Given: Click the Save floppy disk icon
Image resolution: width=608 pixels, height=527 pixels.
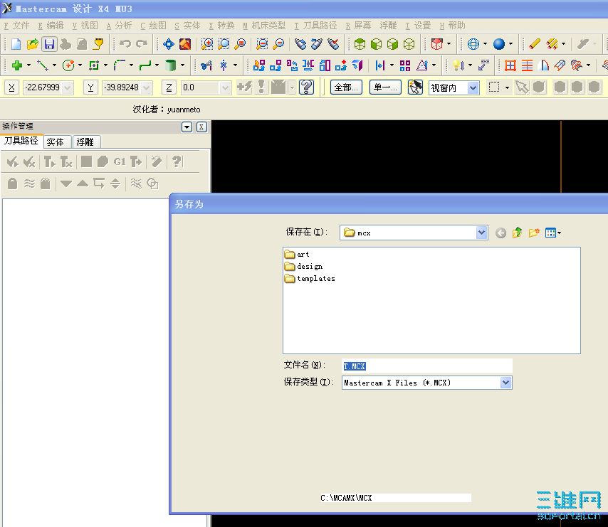Looking at the screenshot, I should (x=49, y=44).
